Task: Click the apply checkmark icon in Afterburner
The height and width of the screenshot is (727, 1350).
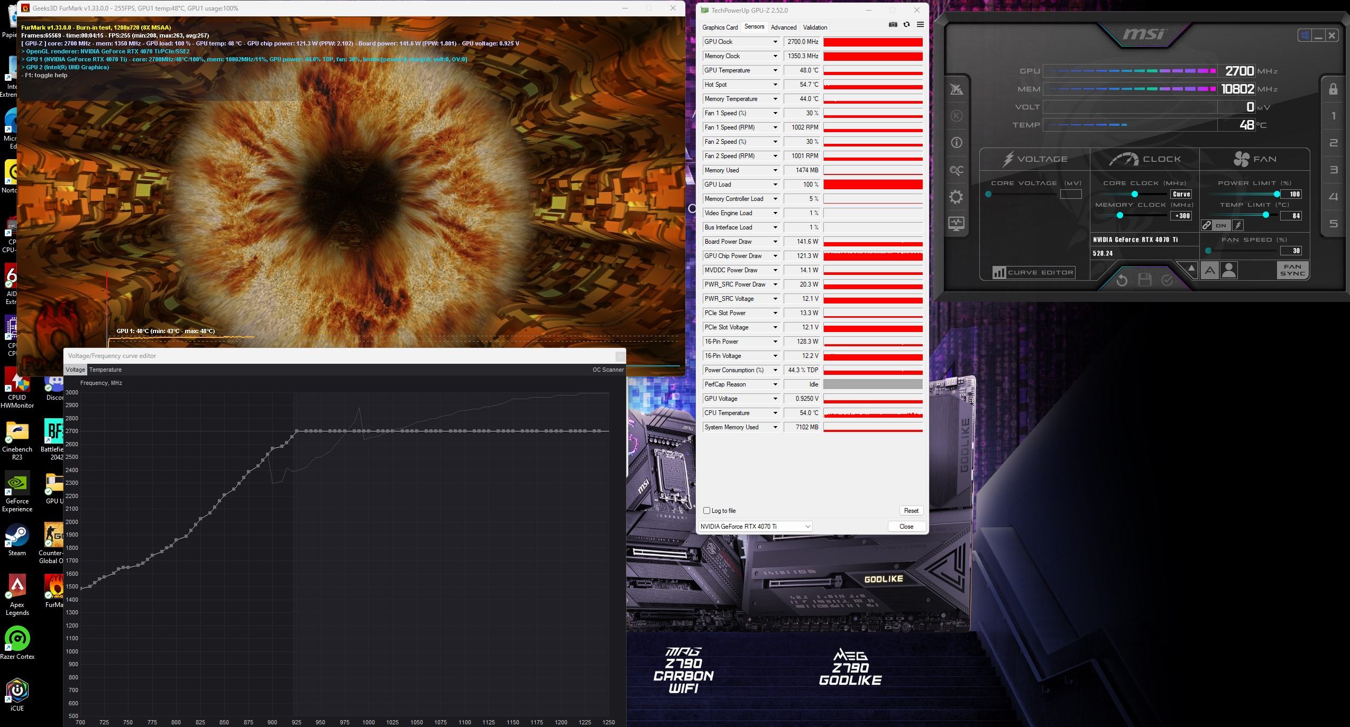Action: 1167,280
